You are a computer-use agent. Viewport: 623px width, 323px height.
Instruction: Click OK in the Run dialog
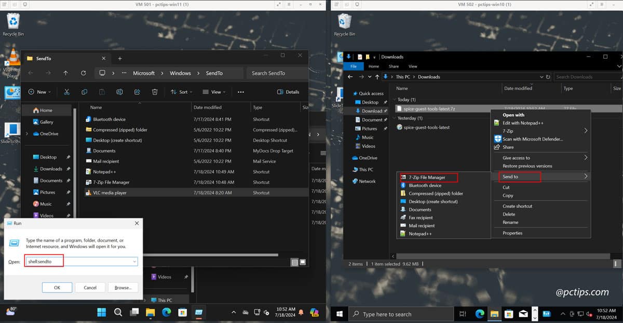pyautogui.click(x=57, y=287)
